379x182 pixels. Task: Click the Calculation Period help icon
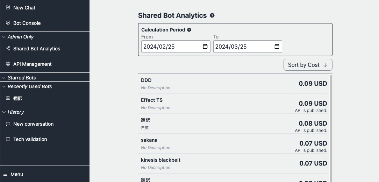pos(189,30)
